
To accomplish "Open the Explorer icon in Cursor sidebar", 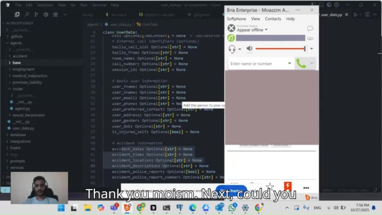I will 17,15.
